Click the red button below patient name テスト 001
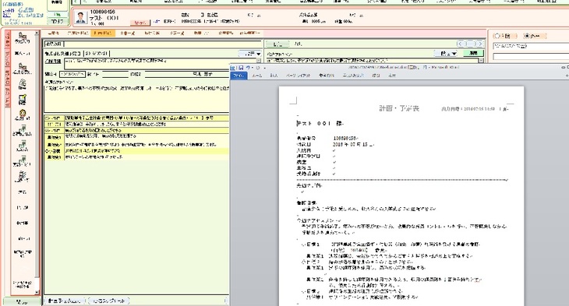Image resolution: width=569 pixels, height=306 pixels. 140,23
